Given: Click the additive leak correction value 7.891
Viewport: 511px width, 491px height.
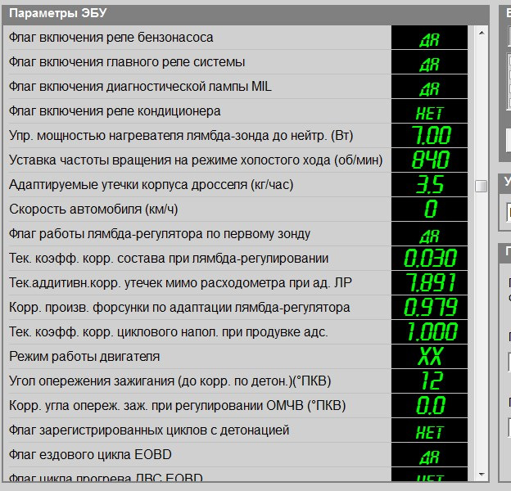Looking at the screenshot, I should [430, 283].
